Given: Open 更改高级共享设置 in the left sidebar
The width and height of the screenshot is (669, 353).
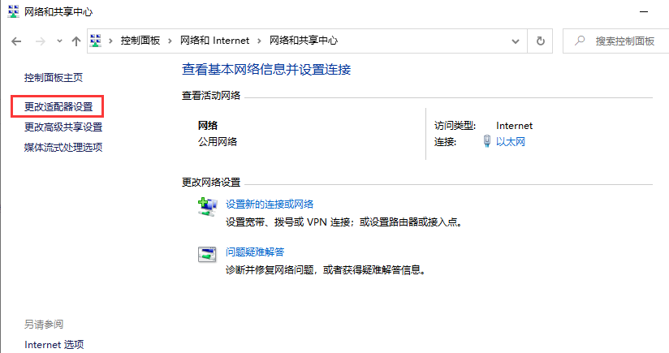Looking at the screenshot, I should (x=63, y=127).
